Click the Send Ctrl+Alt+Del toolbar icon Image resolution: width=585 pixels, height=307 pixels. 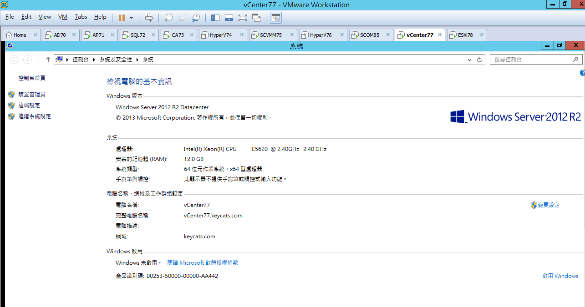tap(148, 17)
